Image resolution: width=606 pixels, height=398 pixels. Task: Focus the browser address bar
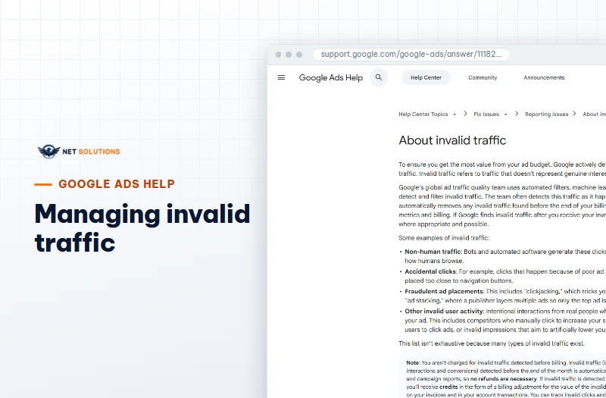(x=411, y=55)
